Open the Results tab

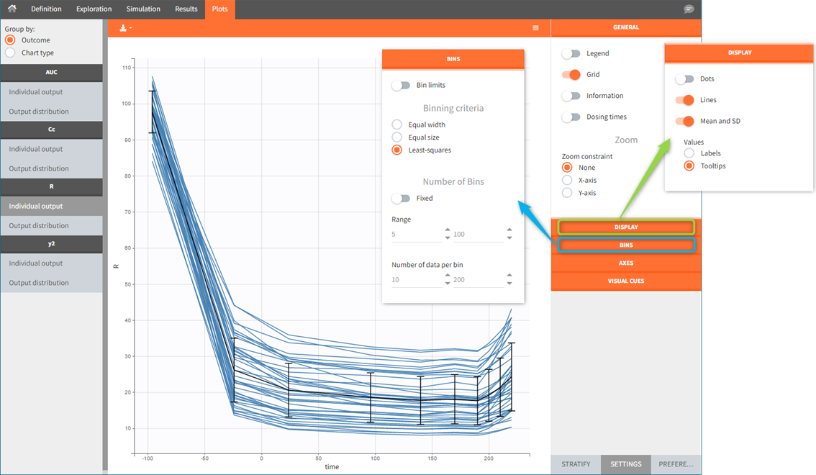pyautogui.click(x=186, y=9)
